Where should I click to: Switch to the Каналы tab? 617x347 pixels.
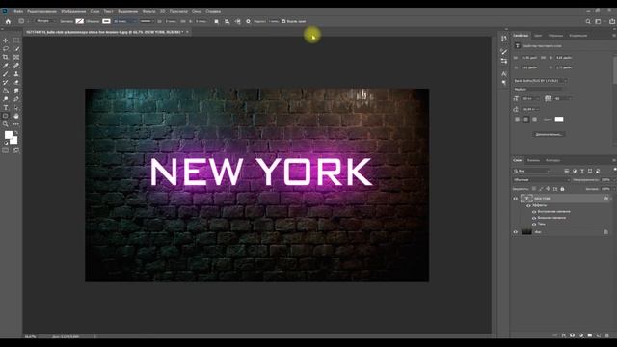point(533,160)
